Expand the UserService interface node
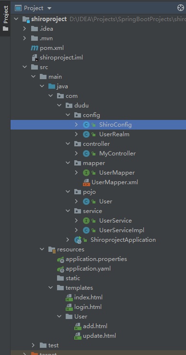This screenshot has height=355, width=186. click(76, 220)
